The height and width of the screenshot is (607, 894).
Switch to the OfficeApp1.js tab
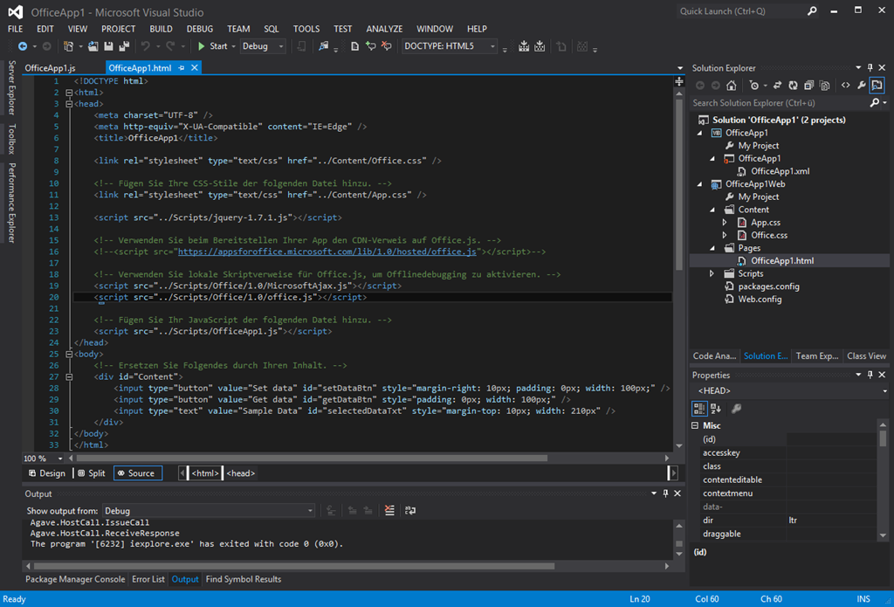[51, 67]
